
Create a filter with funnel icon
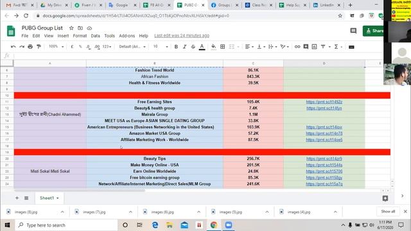323,47
